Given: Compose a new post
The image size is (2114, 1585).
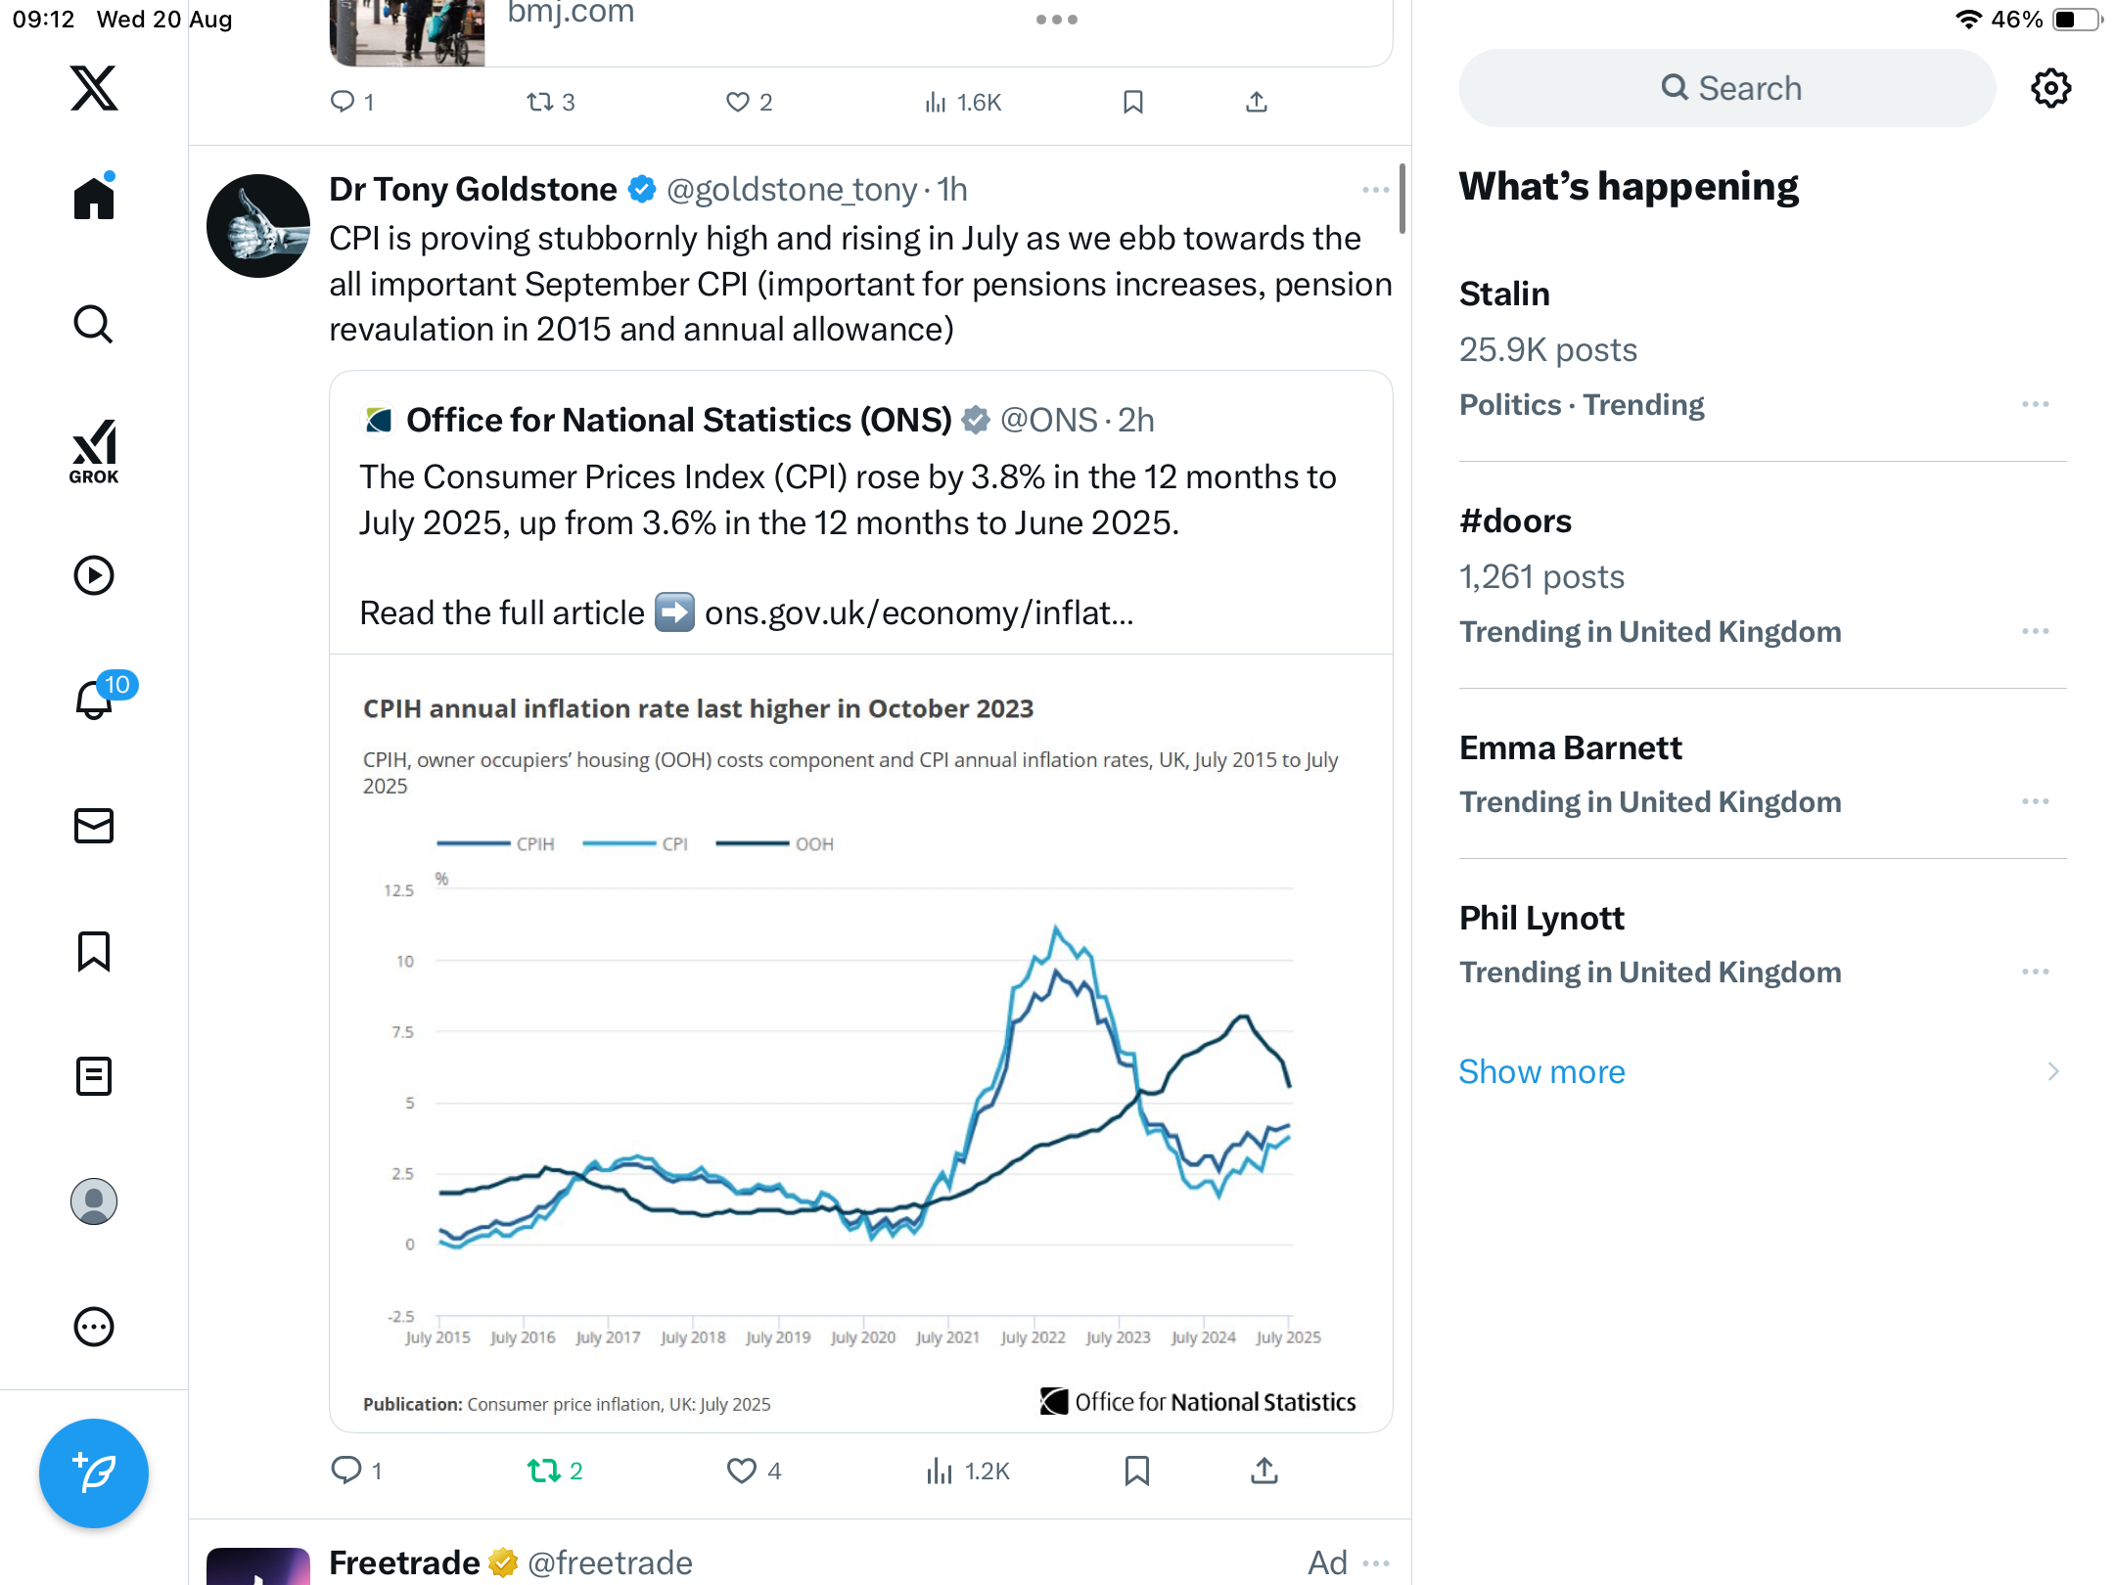Looking at the screenshot, I should coord(94,1472).
